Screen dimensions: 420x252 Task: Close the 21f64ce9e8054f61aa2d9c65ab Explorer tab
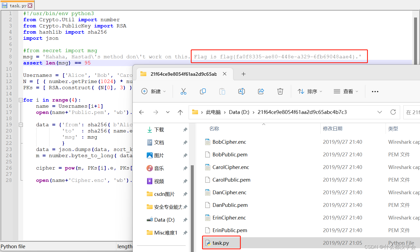[x=225, y=74]
